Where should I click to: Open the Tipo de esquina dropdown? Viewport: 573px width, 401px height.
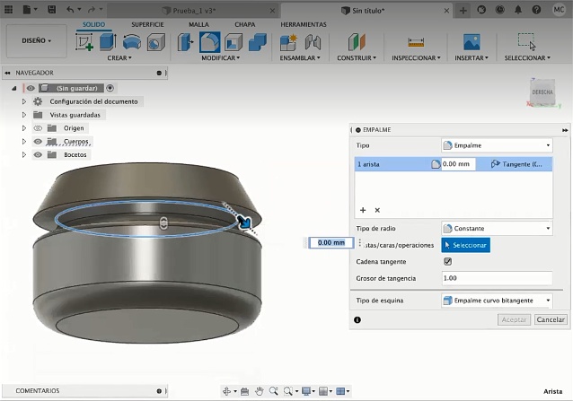(496, 301)
